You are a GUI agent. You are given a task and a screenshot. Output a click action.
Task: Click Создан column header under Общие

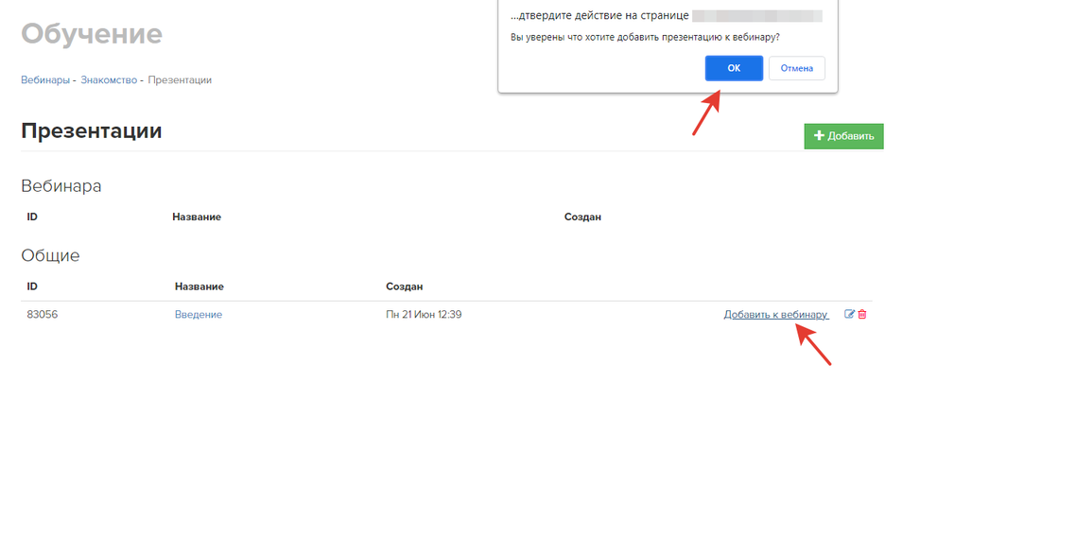[x=405, y=286]
